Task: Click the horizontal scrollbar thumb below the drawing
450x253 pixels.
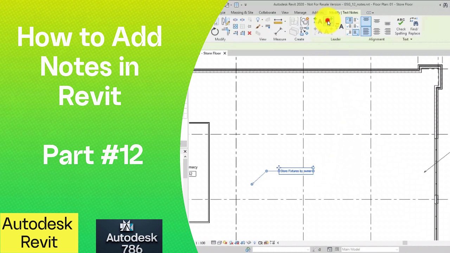Action: pos(405,243)
